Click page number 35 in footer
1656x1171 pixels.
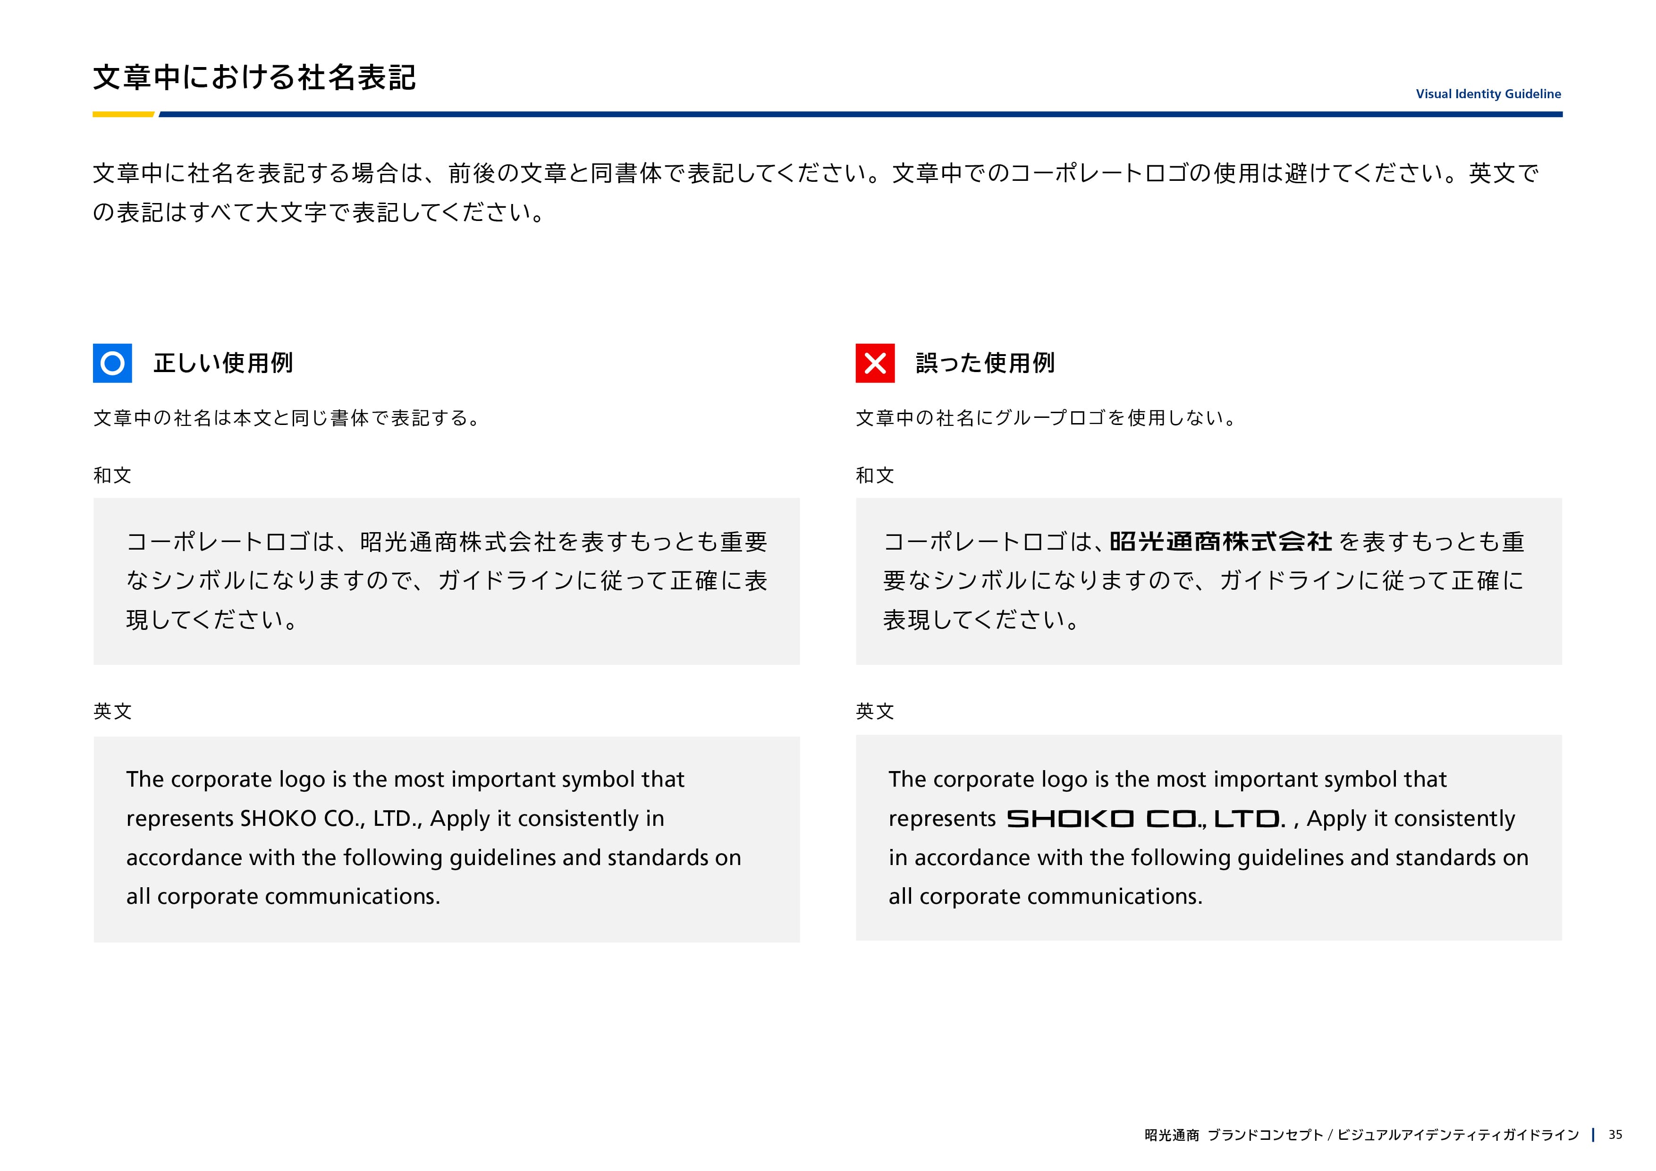(x=1615, y=1134)
